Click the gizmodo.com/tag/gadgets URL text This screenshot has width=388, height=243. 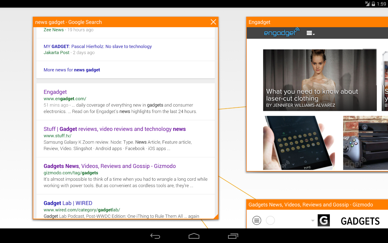point(71,173)
